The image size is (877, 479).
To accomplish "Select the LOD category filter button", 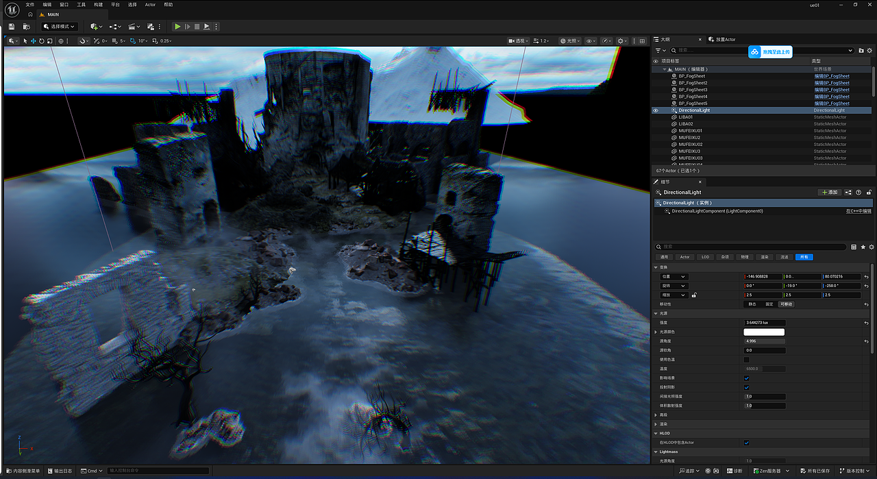I will tap(705, 257).
